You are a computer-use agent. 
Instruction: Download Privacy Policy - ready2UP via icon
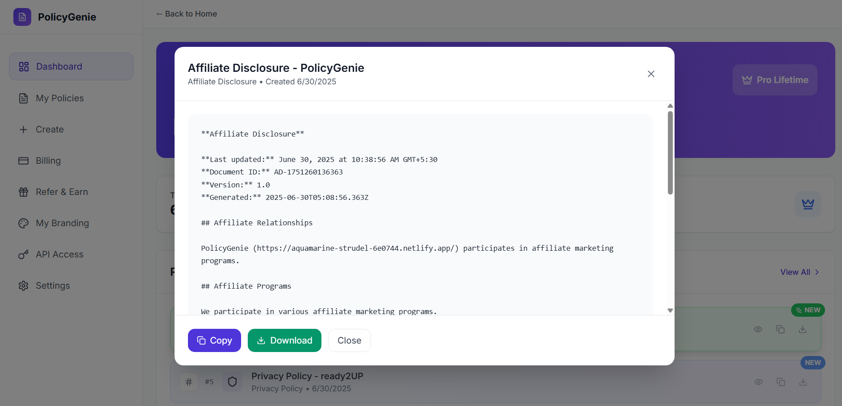pyautogui.click(x=803, y=382)
